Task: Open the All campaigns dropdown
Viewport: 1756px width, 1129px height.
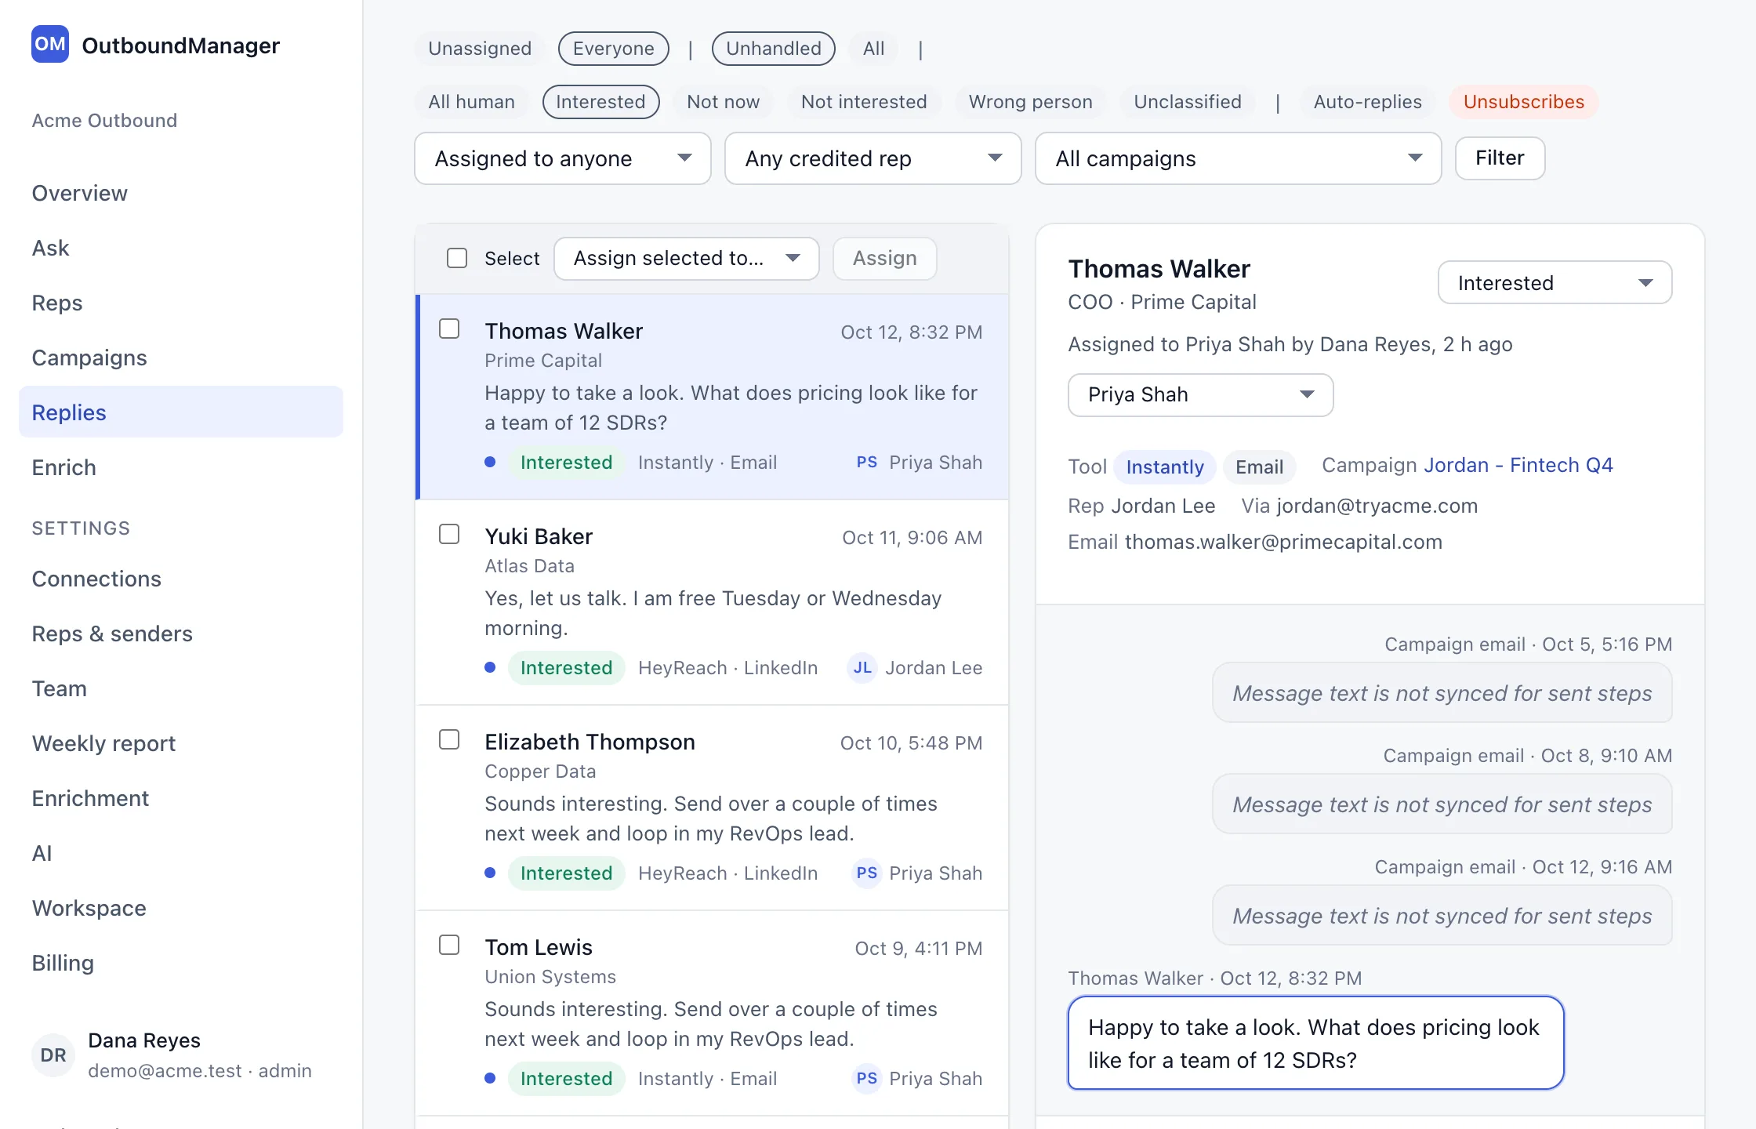Action: tap(1239, 158)
